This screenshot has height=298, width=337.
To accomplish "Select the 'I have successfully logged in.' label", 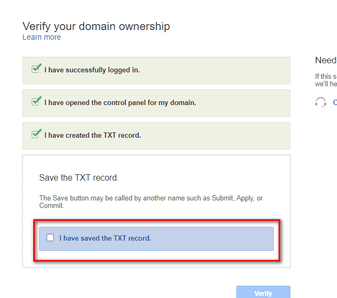I will (92, 70).
